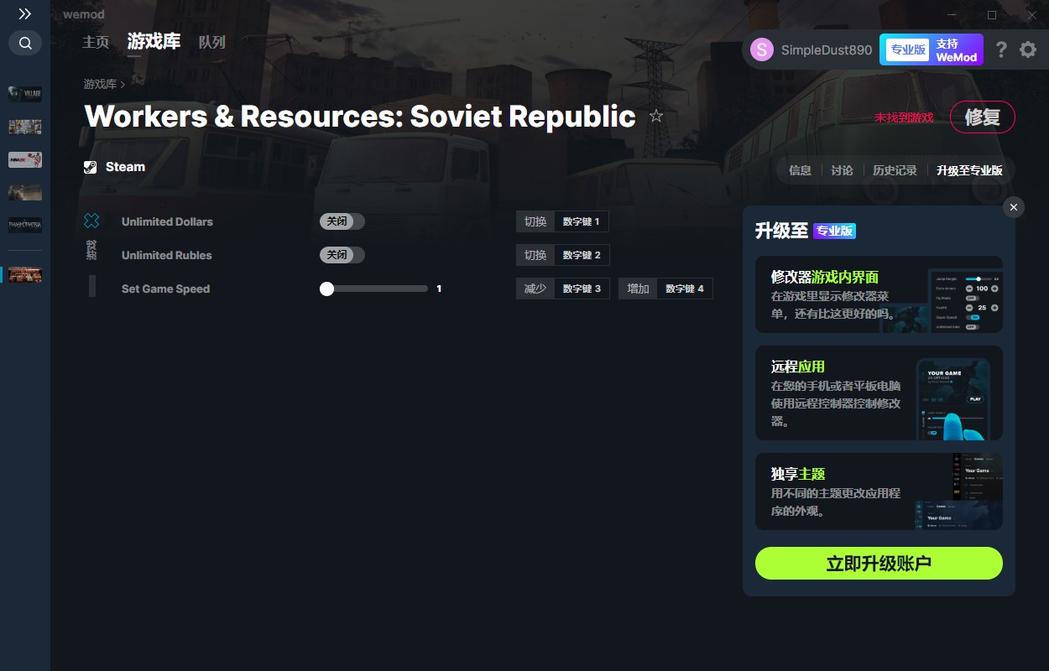Select the 升级至专业版 upgrade tab
Viewport: 1049px width, 671px height.
tap(969, 170)
